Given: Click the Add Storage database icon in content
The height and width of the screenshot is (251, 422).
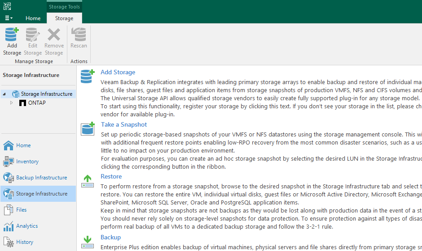Looking at the screenshot, I should click(88, 76).
